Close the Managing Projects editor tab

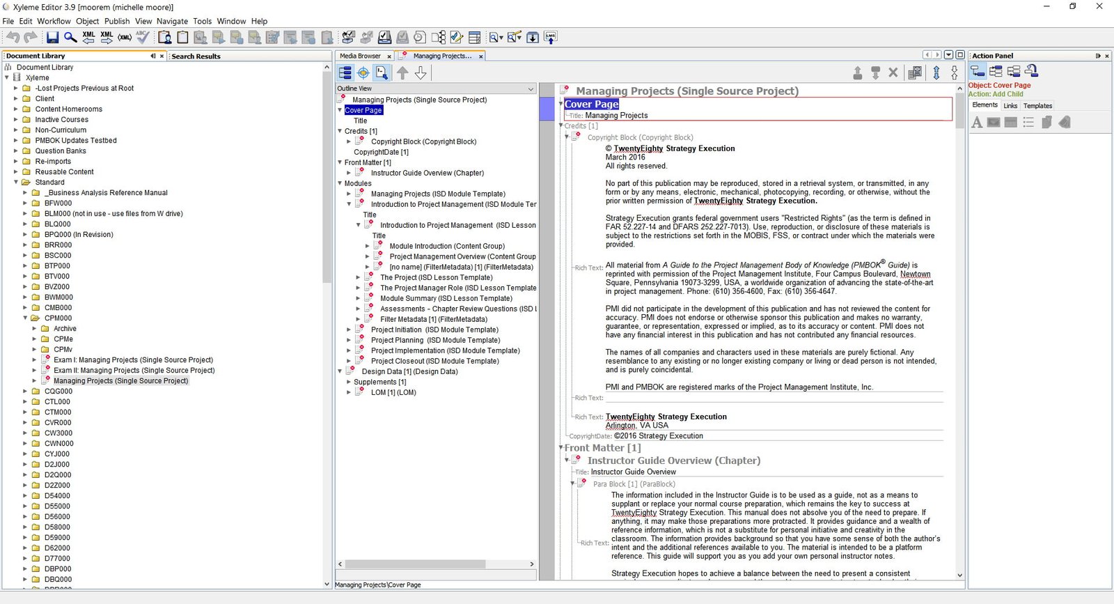coord(480,56)
